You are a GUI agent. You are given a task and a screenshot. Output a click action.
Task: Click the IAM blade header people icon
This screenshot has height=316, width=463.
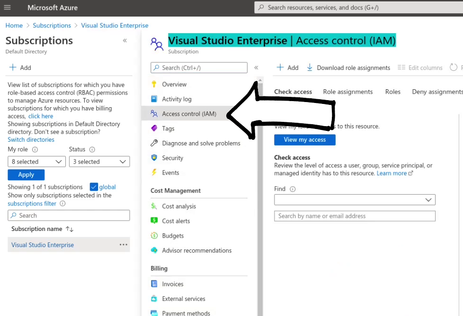[157, 44]
